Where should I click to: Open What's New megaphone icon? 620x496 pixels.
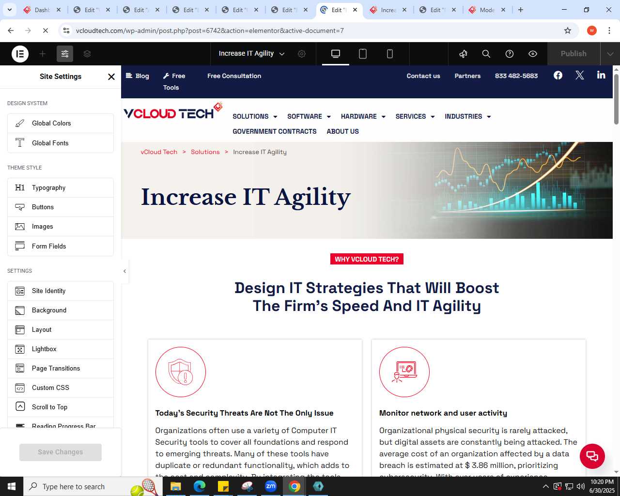tap(463, 54)
